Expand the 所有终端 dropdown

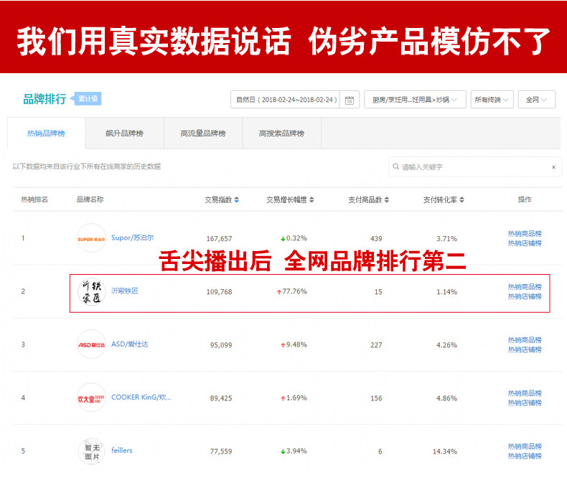click(492, 100)
